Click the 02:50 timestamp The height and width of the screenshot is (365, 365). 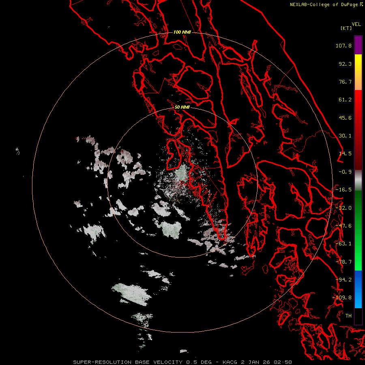point(283,362)
